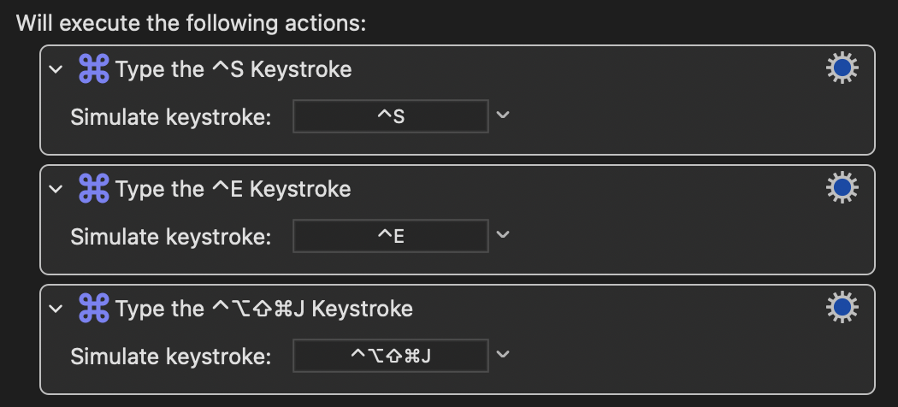Collapse the Type the ^⌥⇧⌘J Keystroke action
The height and width of the screenshot is (407, 898).
(56, 309)
